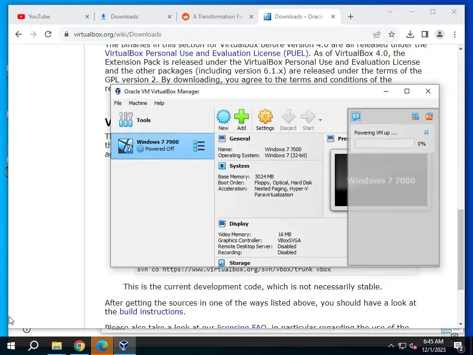Open Windows taskbar search

tap(33, 346)
